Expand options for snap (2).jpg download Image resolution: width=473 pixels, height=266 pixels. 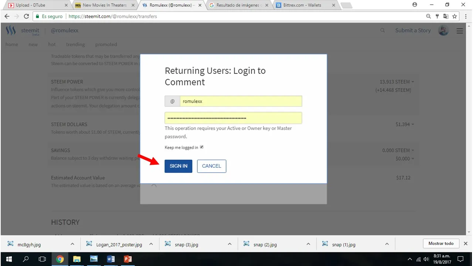tap(308, 244)
